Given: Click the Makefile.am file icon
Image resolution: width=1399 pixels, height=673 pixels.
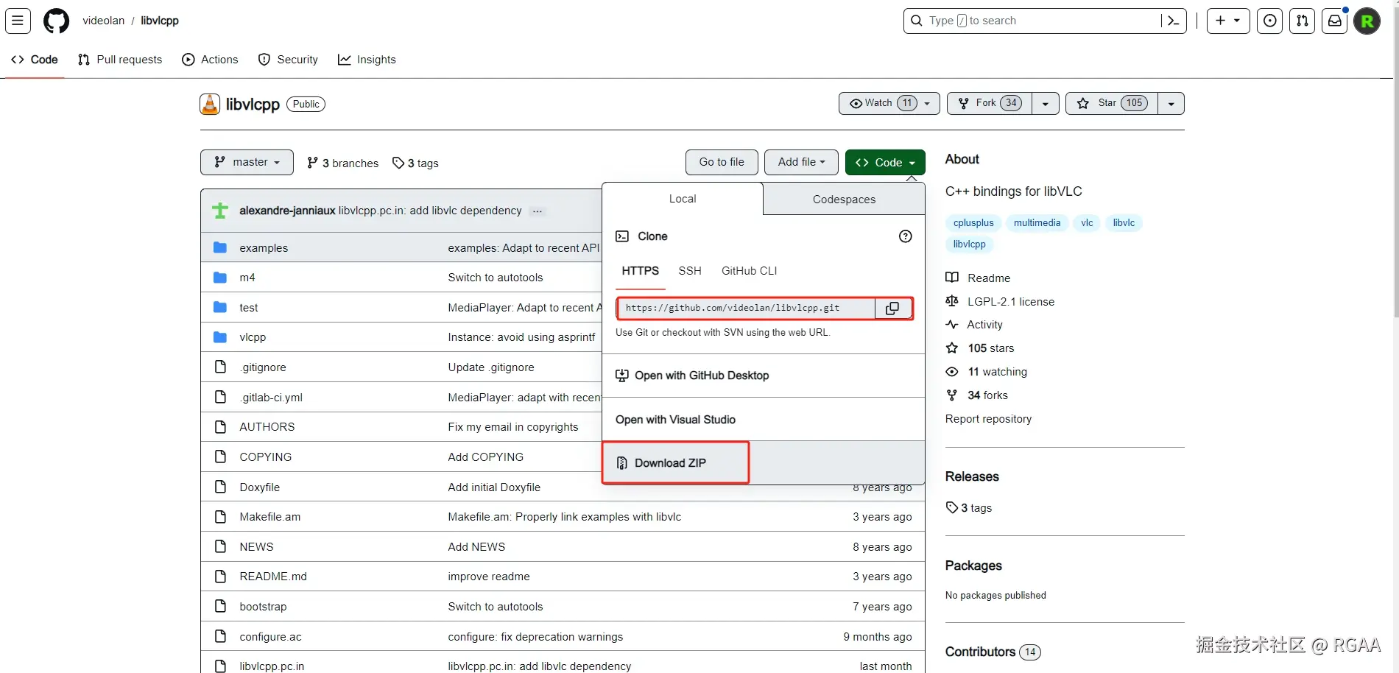Looking at the screenshot, I should click(220, 517).
